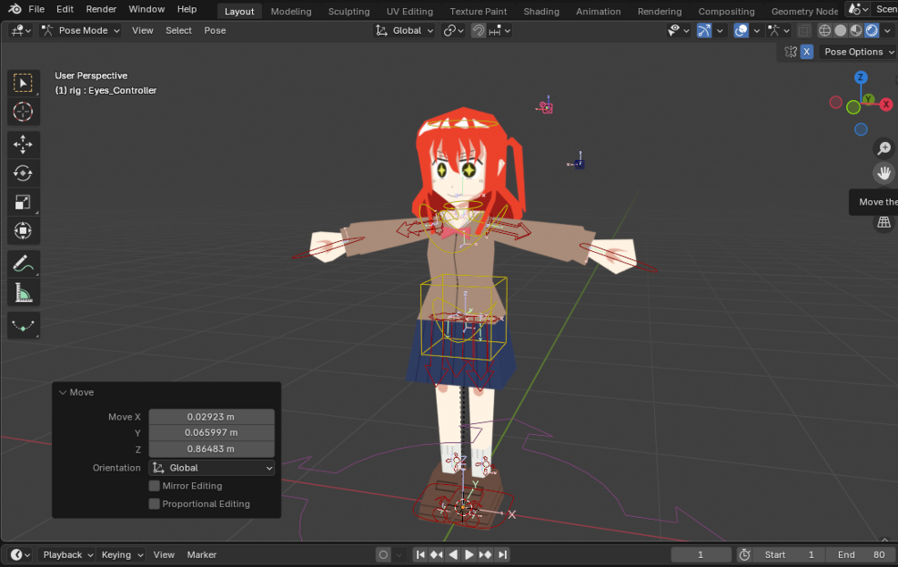
Task: Jump to the previous keyframe
Action: [436, 554]
